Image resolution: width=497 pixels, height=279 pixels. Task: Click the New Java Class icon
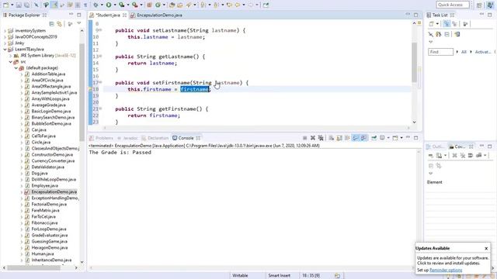[158, 5]
